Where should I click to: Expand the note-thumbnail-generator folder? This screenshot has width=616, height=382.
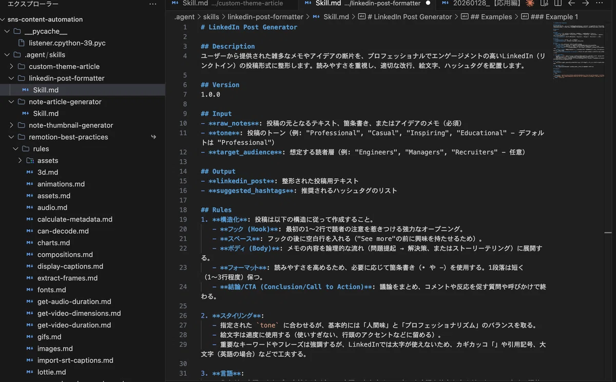click(x=11, y=125)
